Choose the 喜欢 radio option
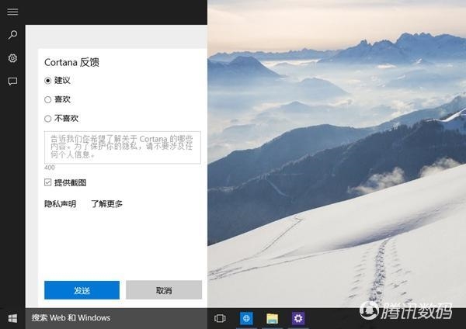 click(x=47, y=100)
